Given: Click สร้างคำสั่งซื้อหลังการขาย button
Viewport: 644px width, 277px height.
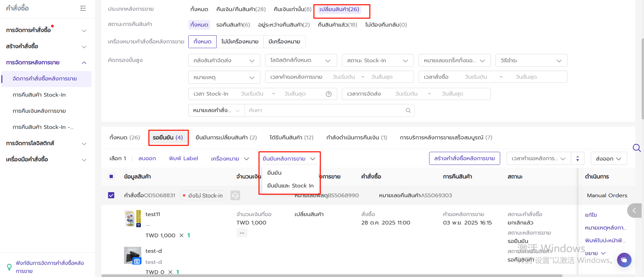Looking at the screenshot, I should [464, 159].
